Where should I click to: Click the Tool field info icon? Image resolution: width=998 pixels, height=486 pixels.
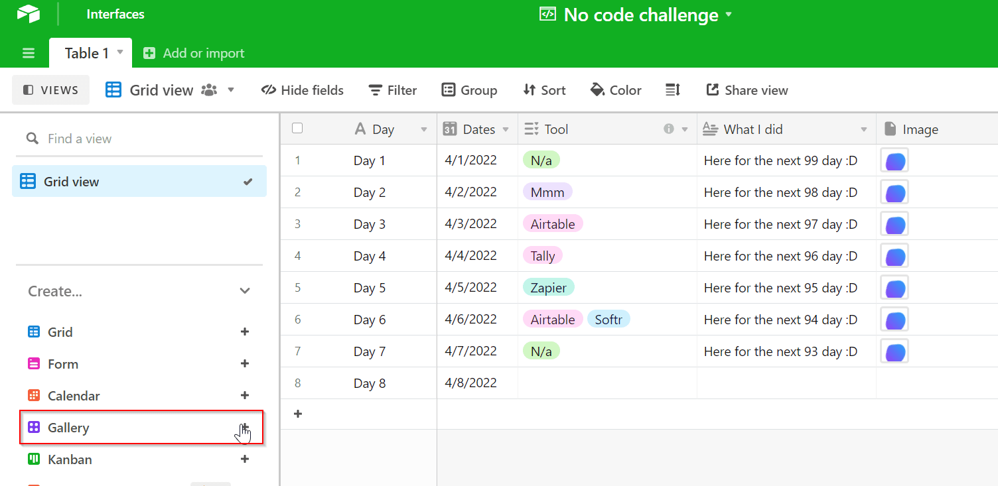[669, 129]
